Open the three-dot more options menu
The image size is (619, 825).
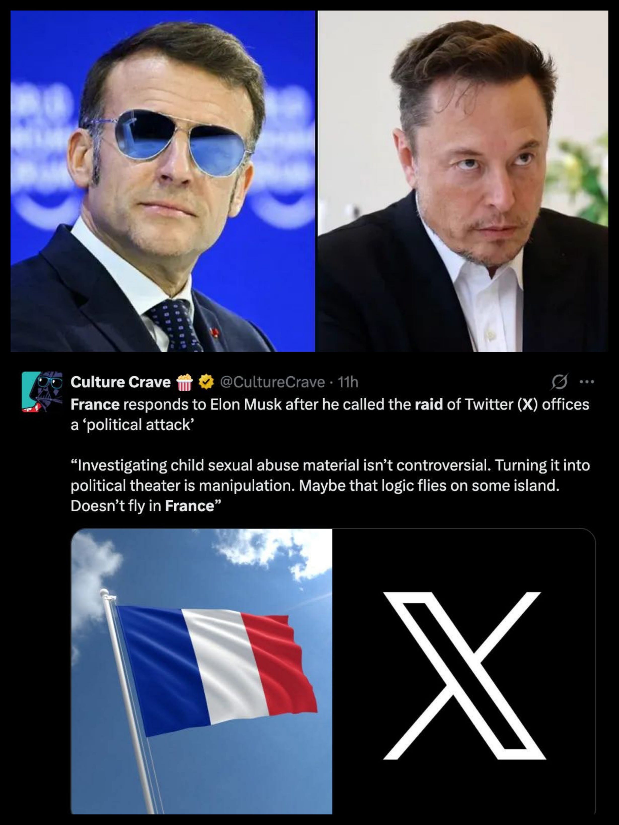click(587, 382)
